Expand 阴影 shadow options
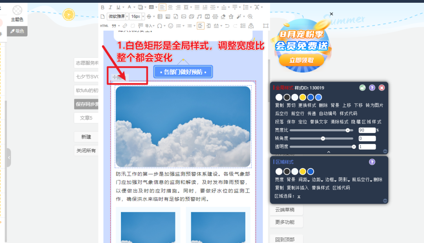This screenshot has width=424, height=243. coord(344,179)
